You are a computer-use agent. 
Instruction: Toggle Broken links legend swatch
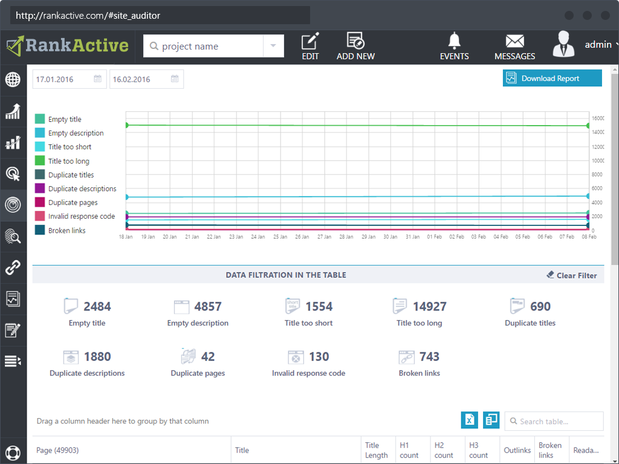pyautogui.click(x=40, y=230)
